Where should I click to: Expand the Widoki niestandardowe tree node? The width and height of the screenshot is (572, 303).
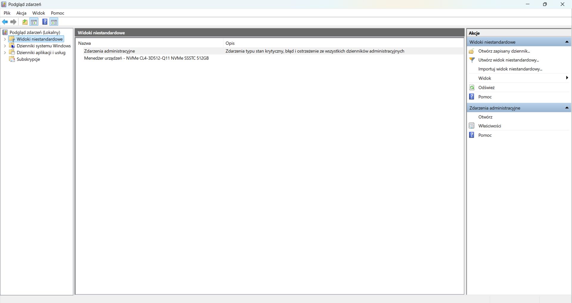(x=5, y=39)
